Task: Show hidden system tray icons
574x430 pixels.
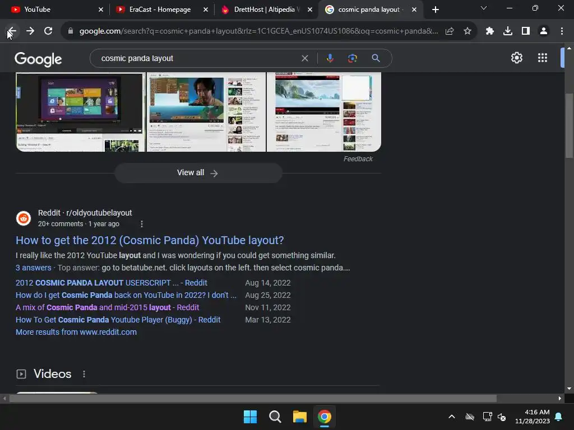Action: (x=452, y=417)
